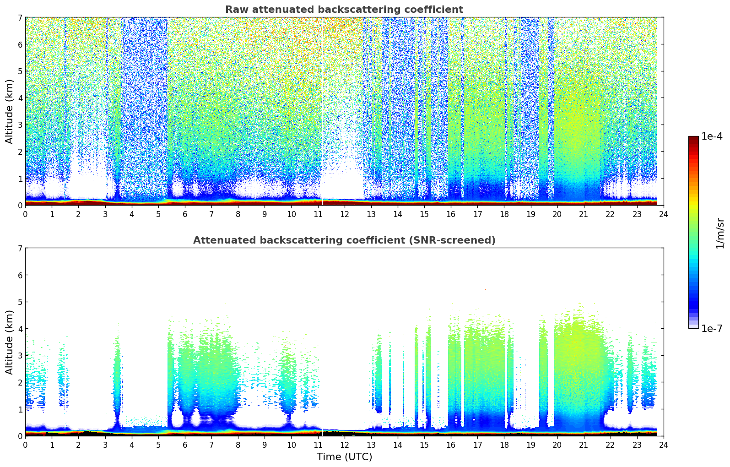Viewport: 730px width, 467px height.
Task: Click altitude tick 5 on the SNR-screened plot
Action: pos(20,302)
